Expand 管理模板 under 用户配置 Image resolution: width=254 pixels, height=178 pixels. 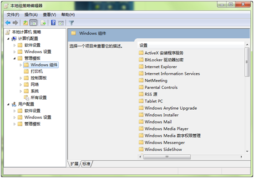click(x=15, y=124)
